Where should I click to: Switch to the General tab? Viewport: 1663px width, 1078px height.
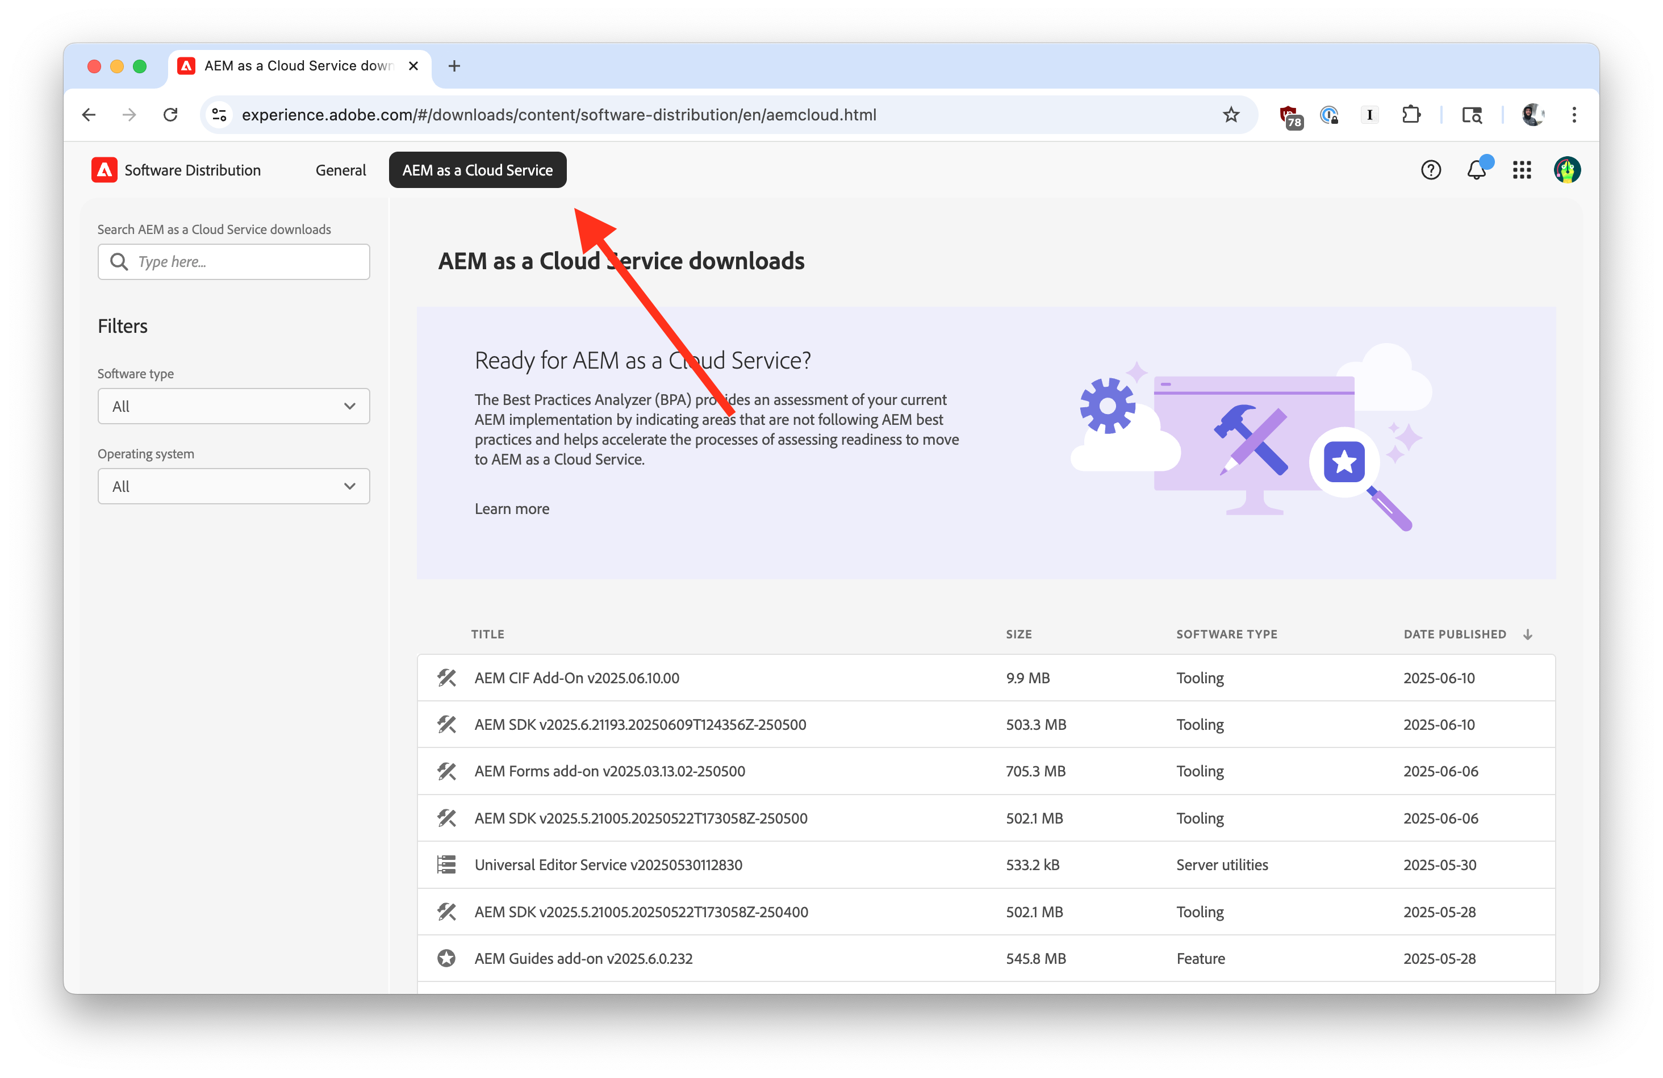tap(340, 170)
